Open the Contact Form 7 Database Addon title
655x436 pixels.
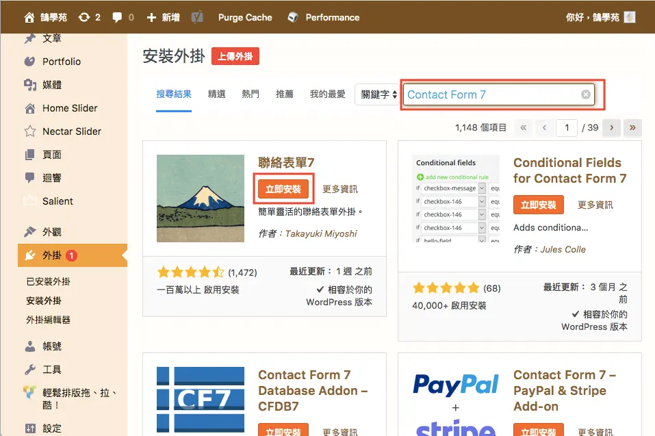click(313, 390)
